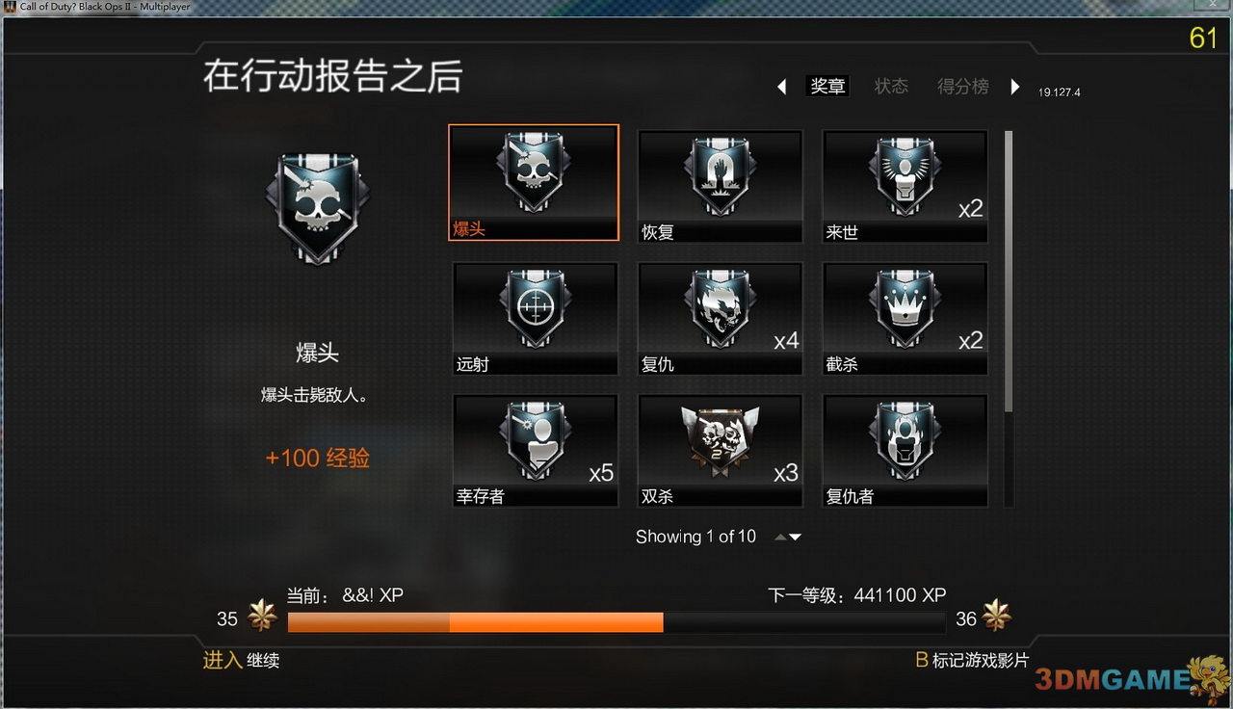Click 进入 继续 to continue
The height and width of the screenshot is (709, 1233).
[x=241, y=661]
